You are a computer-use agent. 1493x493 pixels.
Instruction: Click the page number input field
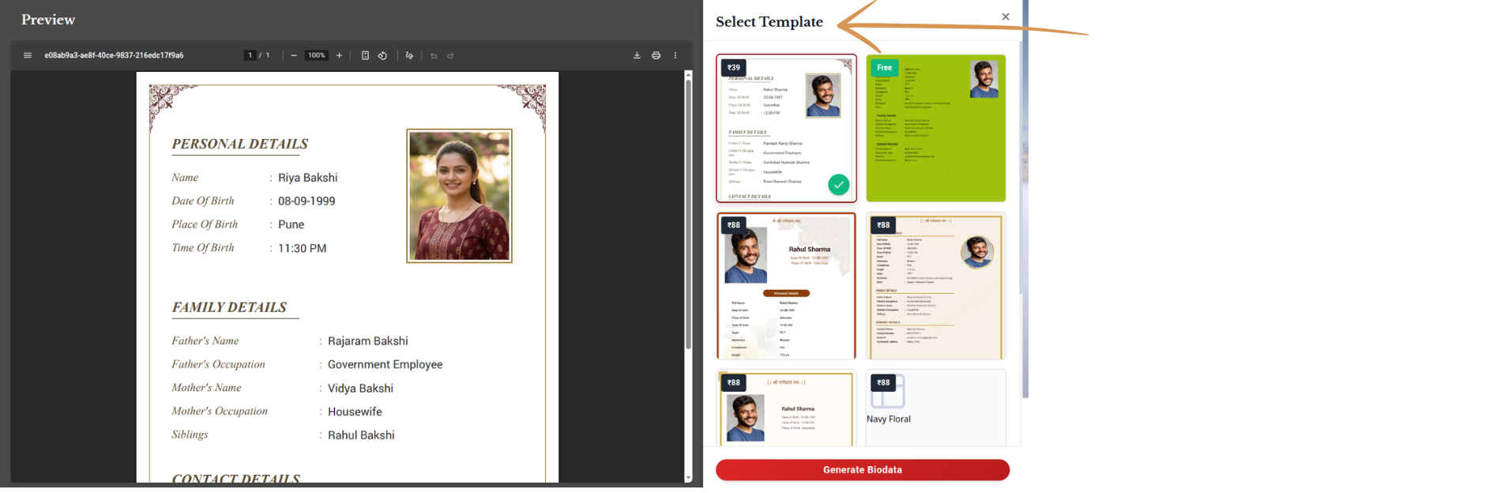pyautogui.click(x=250, y=55)
